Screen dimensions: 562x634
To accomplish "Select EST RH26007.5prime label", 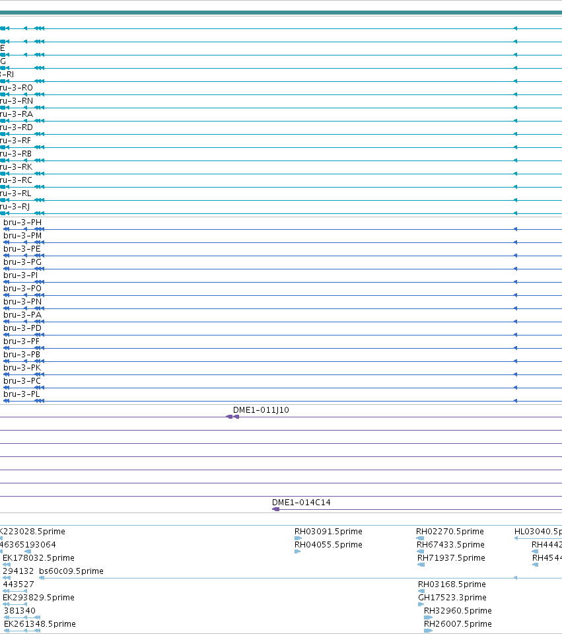I will point(458,624).
